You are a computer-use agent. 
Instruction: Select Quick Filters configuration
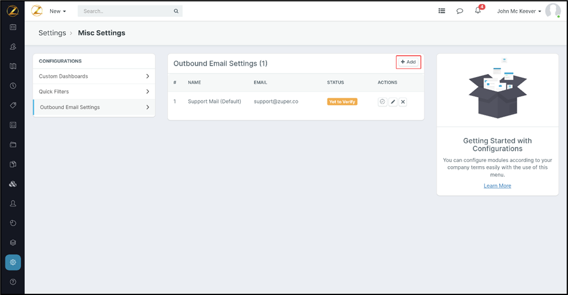(94, 92)
